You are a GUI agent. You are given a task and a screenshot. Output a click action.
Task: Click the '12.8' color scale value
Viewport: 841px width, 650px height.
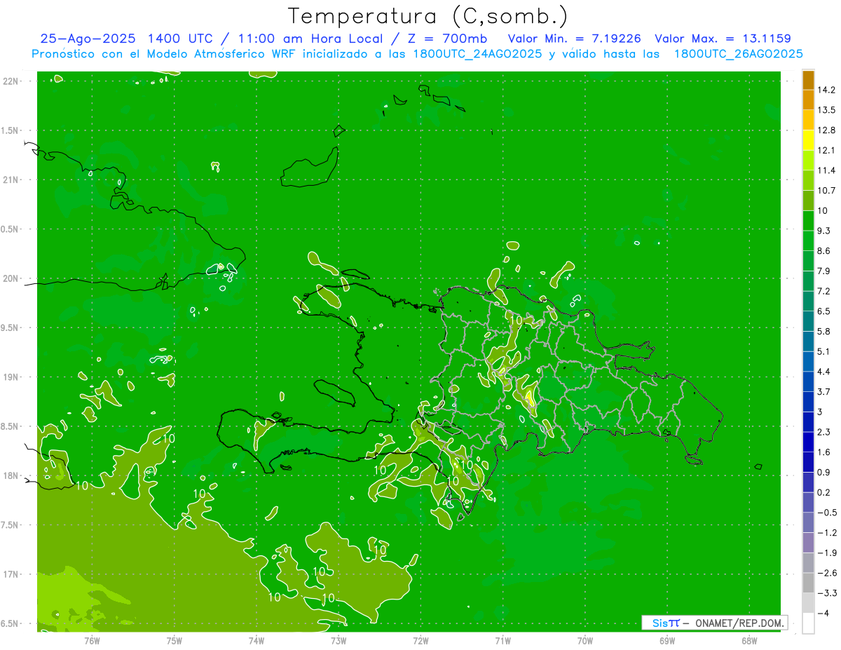(826, 130)
